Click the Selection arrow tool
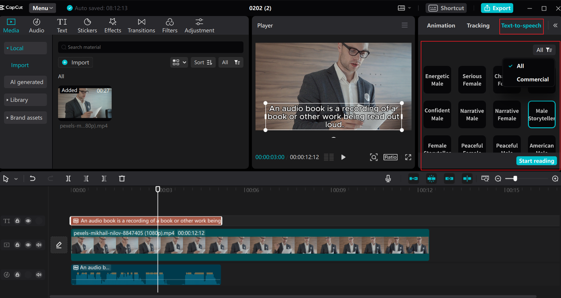The height and width of the screenshot is (298, 561). pyautogui.click(x=6, y=178)
